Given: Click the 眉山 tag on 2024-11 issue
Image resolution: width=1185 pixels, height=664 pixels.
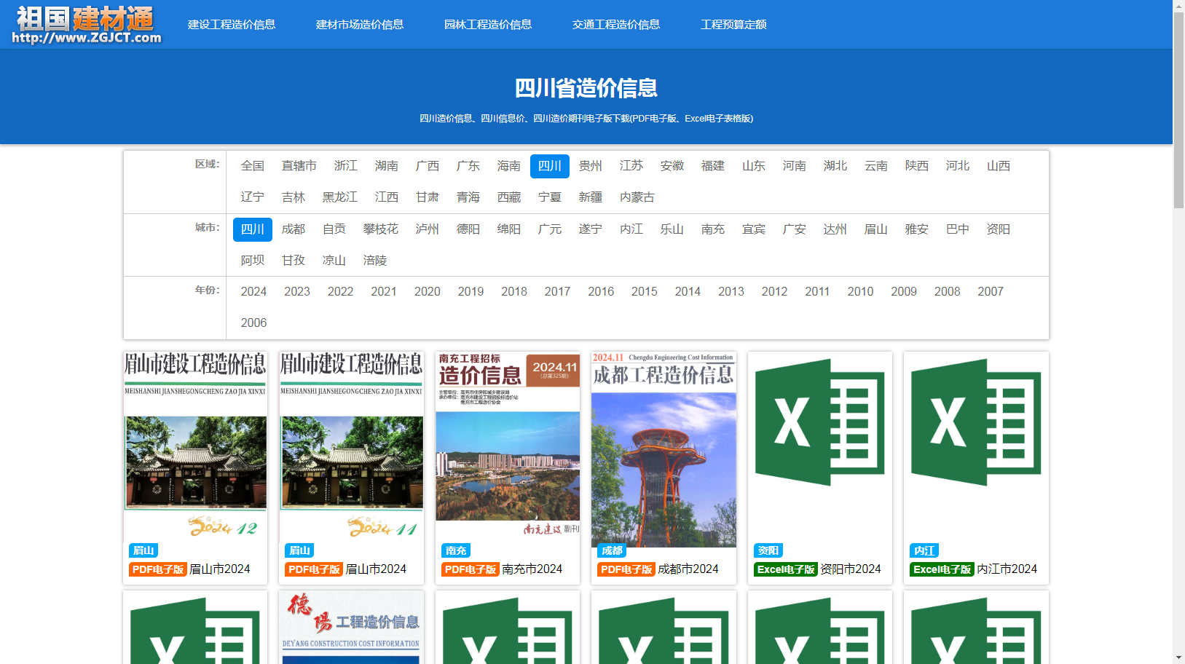Looking at the screenshot, I should 299,550.
